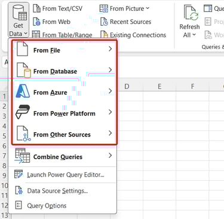
Task: Select the Combine Queries menu entry
Action: point(63,157)
